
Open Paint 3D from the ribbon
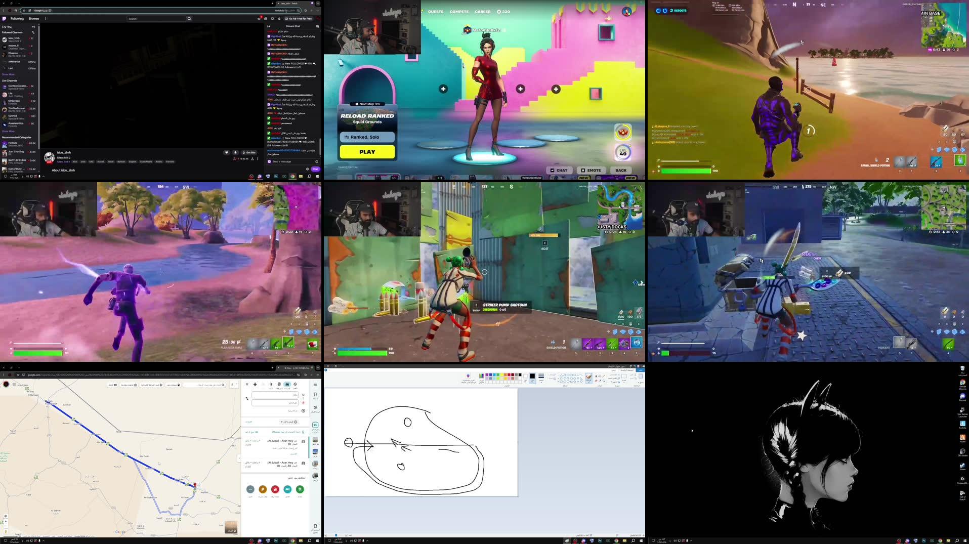point(468,378)
